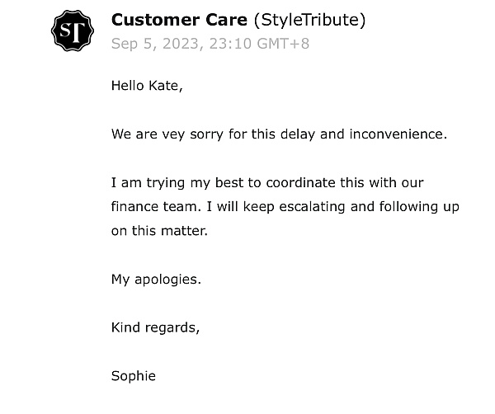Click the Sophie signature name
Image resolution: width=495 pixels, height=414 pixels.
pyautogui.click(x=134, y=376)
